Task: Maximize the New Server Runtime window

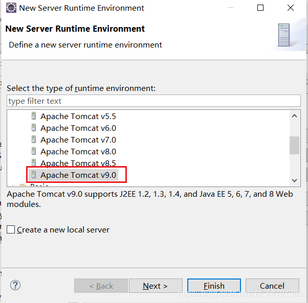Action: (x=260, y=8)
